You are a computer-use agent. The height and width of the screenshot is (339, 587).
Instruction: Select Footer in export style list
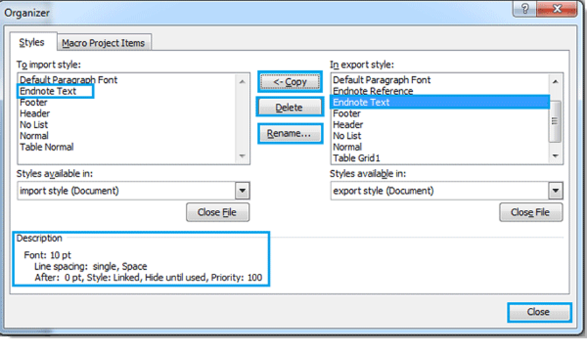[x=347, y=113]
